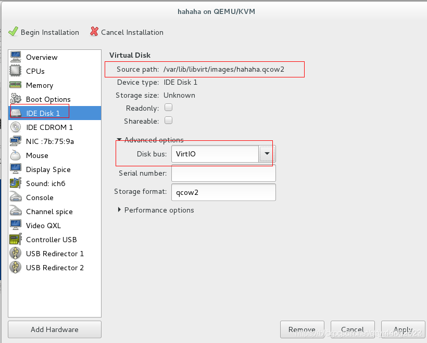Viewport: 427px width, 343px height.
Task: Click the hahaha on QEMU/KVM title
Action: tap(216, 11)
